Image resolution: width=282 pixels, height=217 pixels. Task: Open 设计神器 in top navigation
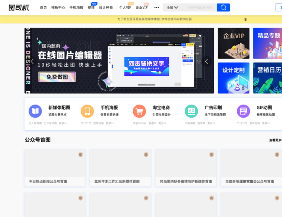tap(106, 7)
